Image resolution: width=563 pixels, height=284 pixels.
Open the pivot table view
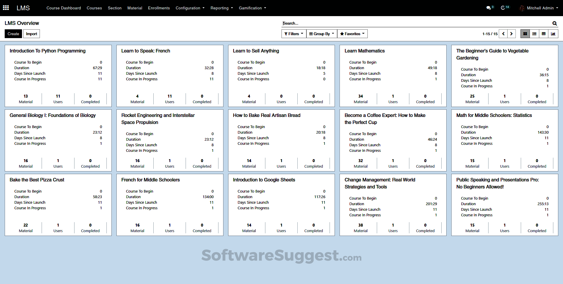[544, 33]
